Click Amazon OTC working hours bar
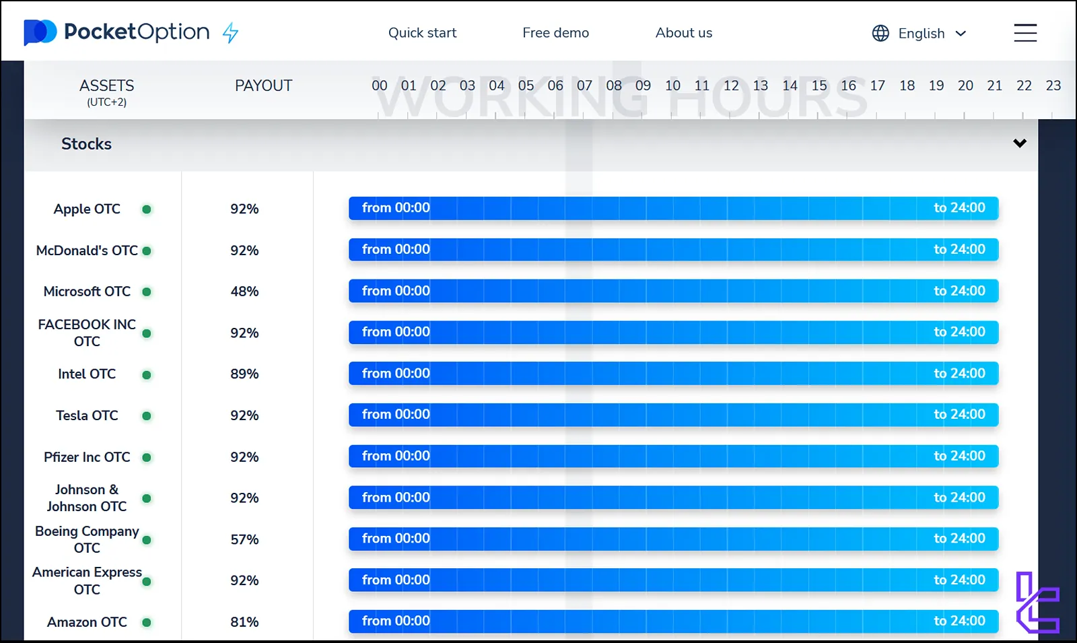 pos(673,621)
